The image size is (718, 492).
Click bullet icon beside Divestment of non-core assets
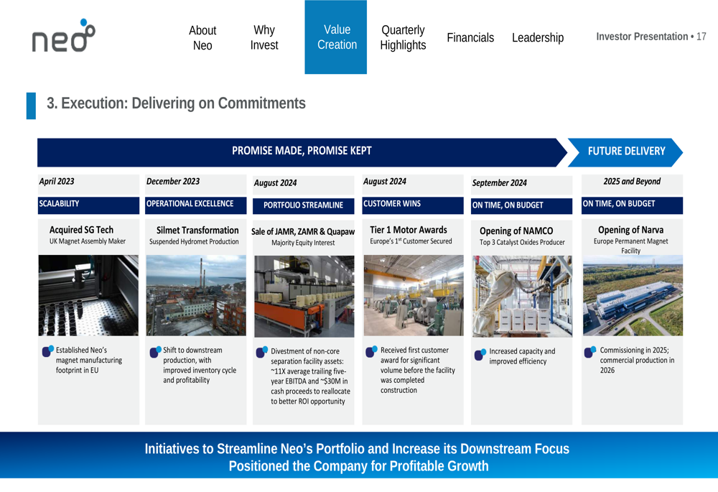(x=261, y=352)
